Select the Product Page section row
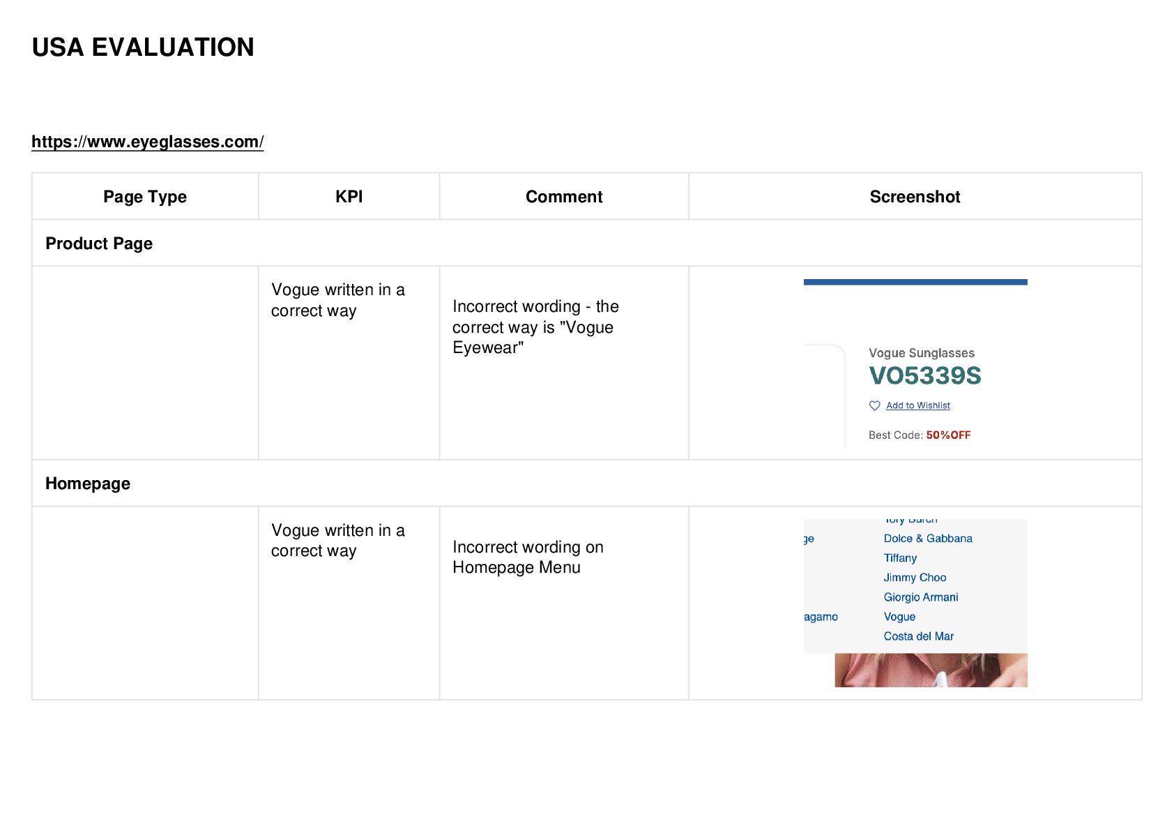1174x831 pixels. click(x=587, y=243)
